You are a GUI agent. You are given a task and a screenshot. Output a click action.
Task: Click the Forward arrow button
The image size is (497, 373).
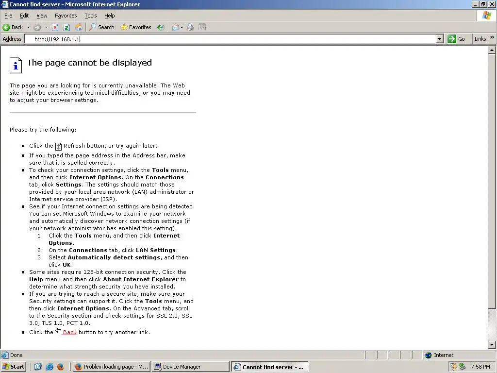coord(37,27)
